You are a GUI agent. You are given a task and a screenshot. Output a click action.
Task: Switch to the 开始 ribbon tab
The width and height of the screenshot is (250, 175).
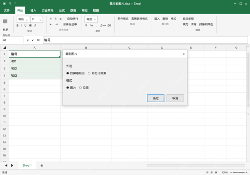(x=20, y=10)
